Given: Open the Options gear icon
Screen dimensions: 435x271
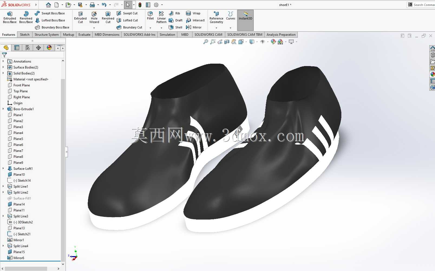Looking at the screenshot, I should pos(156,5).
